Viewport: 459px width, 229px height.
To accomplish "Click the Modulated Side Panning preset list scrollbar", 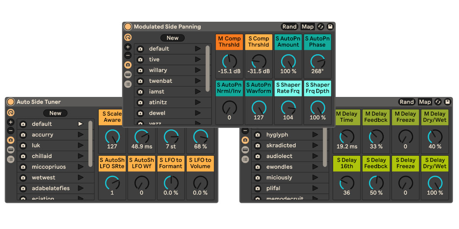I will [208, 68].
